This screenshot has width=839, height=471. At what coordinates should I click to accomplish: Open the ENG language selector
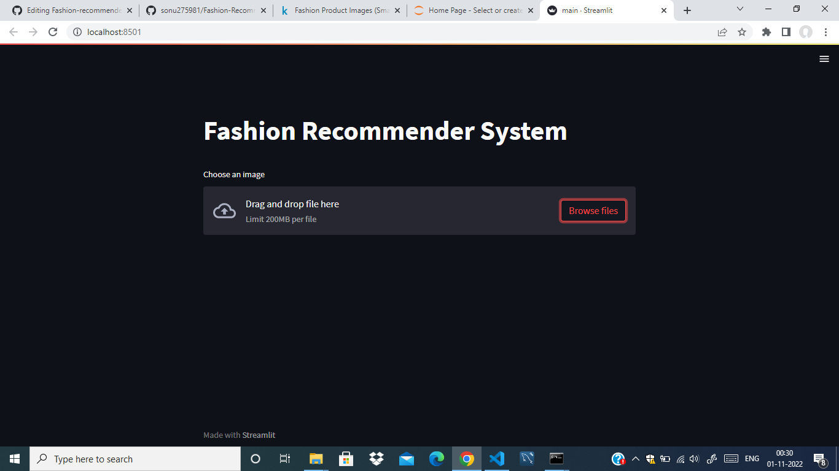[x=752, y=458]
